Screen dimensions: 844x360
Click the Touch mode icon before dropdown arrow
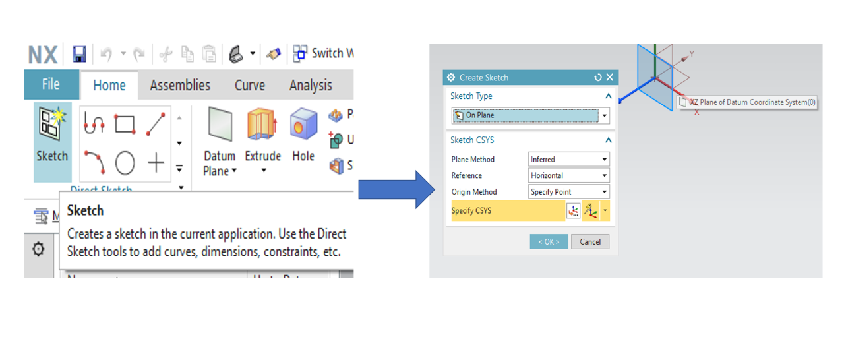click(237, 54)
